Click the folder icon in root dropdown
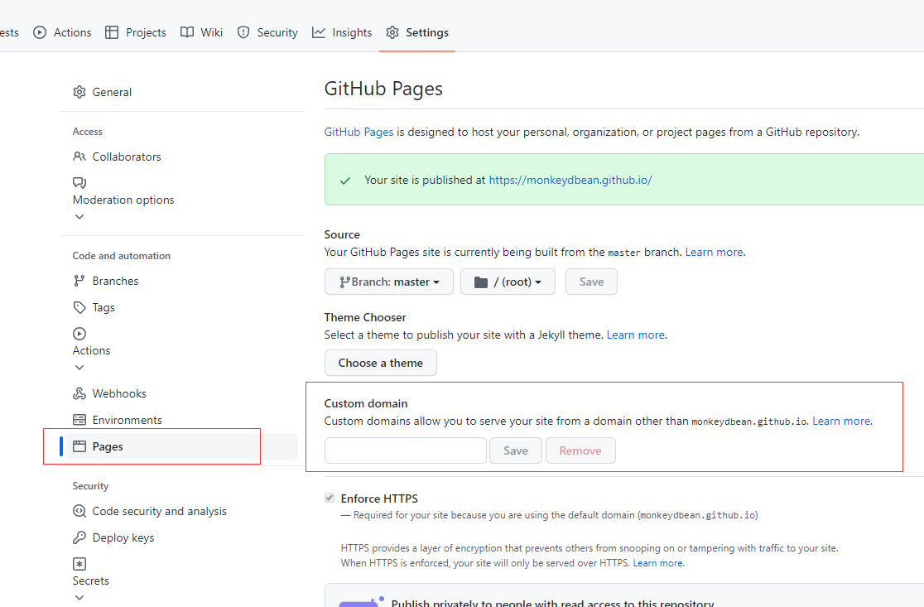The width and height of the screenshot is (924, 607). coord(481,282)
